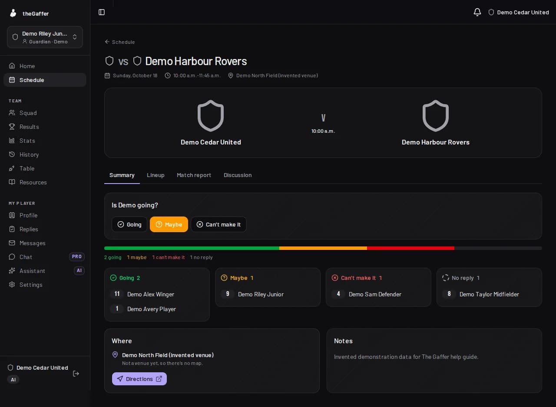This screenshot has width=556, height=407.
Task: Open notifications bell icon
Action: point(477,12)
